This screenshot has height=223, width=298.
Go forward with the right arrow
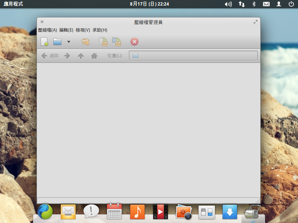(x=67, y=56)
